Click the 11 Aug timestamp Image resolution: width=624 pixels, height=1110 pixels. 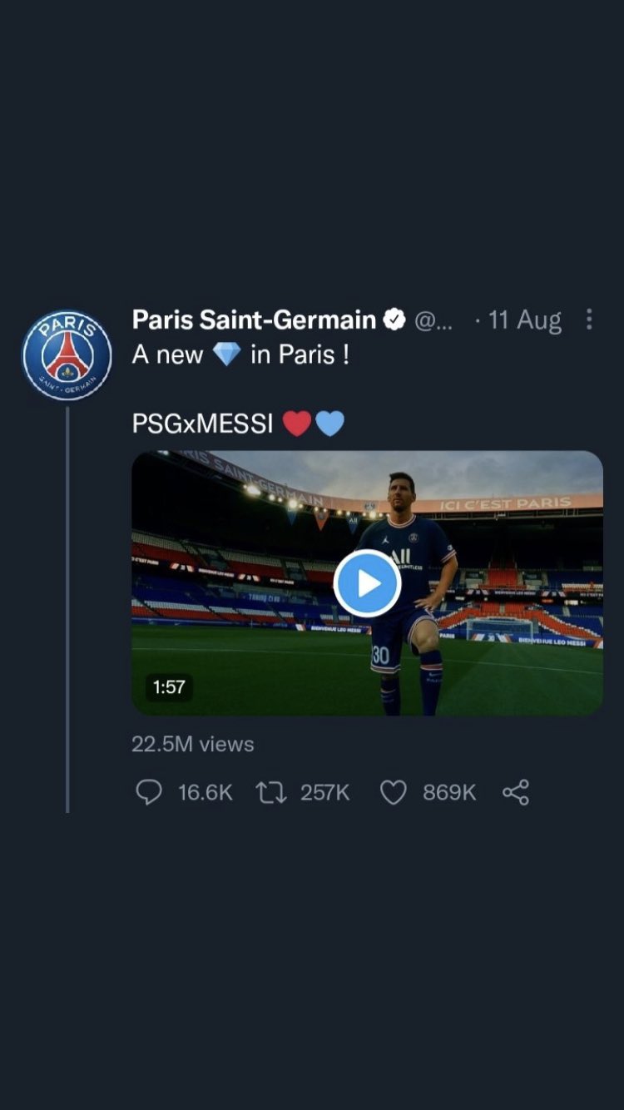524,320
